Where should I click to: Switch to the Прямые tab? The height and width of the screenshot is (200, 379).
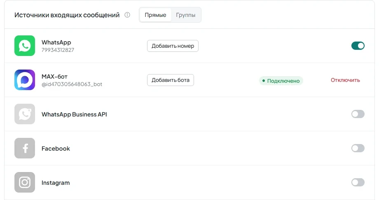coord(155,15)
